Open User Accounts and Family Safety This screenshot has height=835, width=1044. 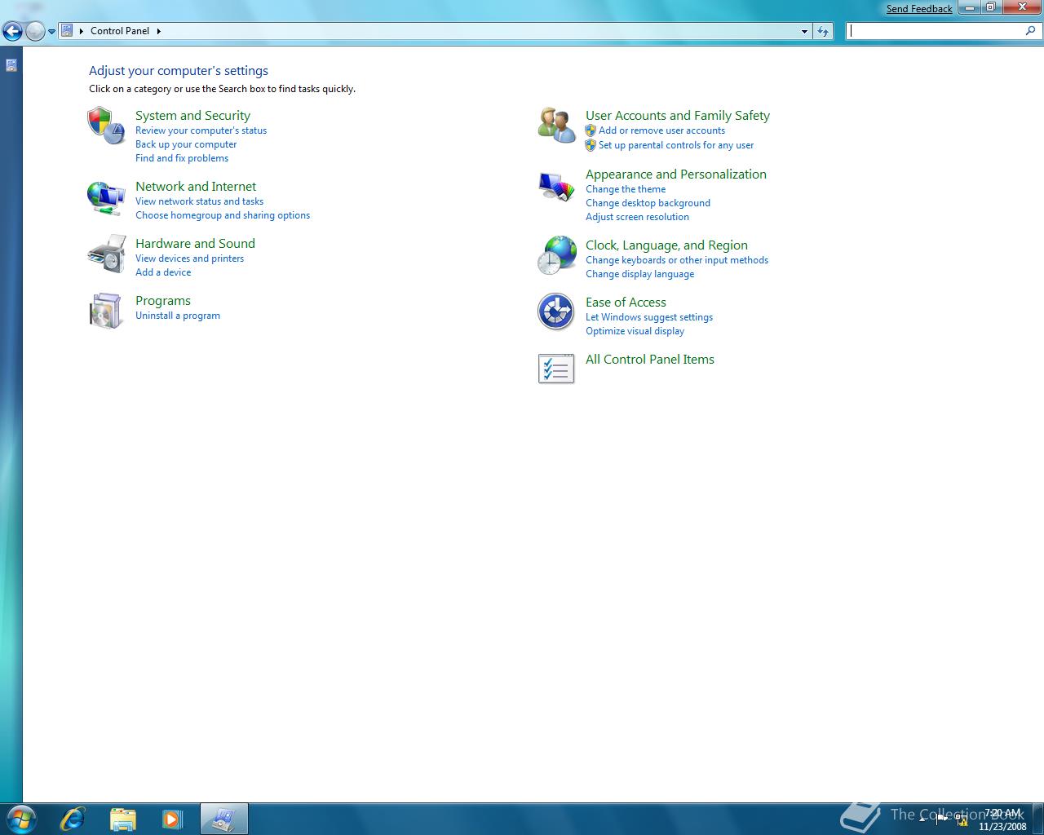678,116
